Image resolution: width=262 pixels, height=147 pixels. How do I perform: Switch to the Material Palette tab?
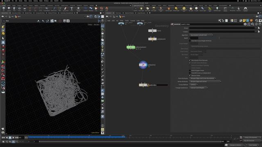pyautogui.click(x=129, y=13)
